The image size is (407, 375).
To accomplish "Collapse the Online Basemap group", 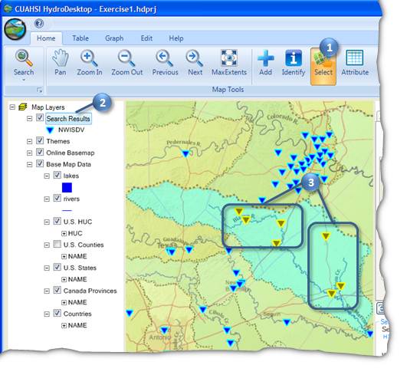I will (x=30, y=153).
